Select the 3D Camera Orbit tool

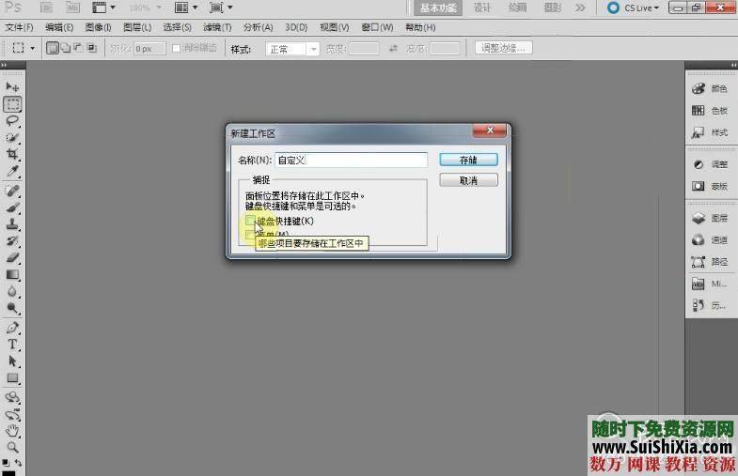click(12, 414)
